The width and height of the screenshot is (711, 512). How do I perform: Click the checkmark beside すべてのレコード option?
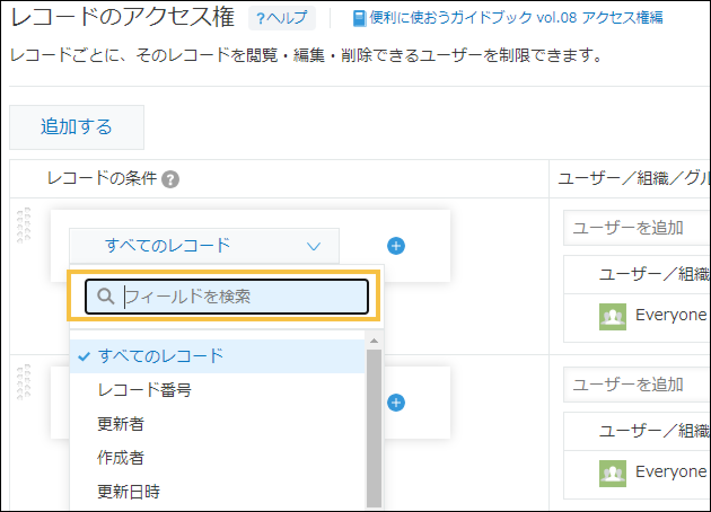[84, 356]
